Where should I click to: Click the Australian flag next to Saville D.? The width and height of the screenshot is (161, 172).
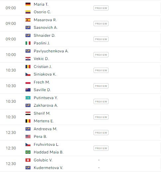28,90
